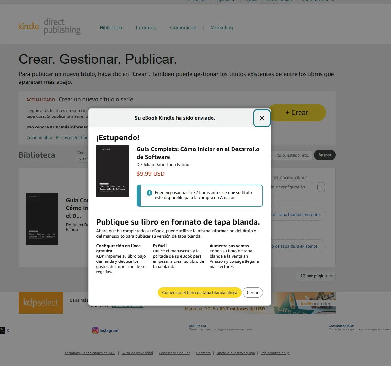Click book cover thumbnail in the dialog
Screen dimensions: 391x366
(113, 171)
